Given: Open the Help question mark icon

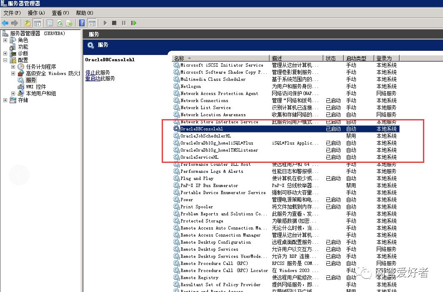Looking at the screenshot, I should [x=82, y=23].
